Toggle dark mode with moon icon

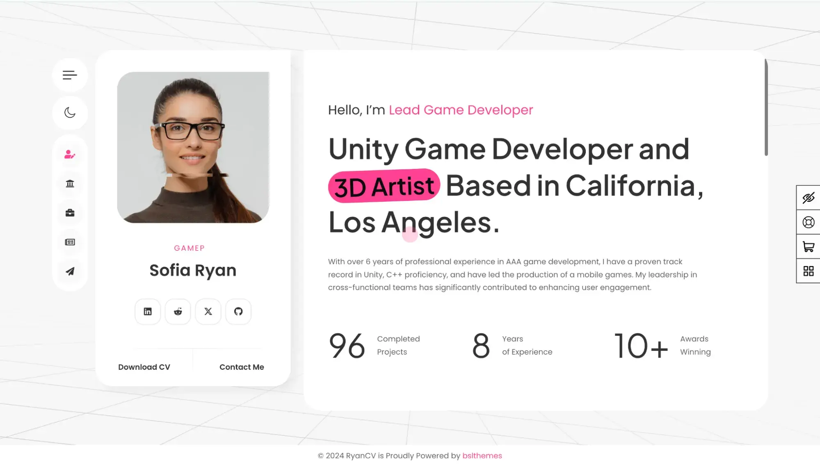(x=70, y=113)
